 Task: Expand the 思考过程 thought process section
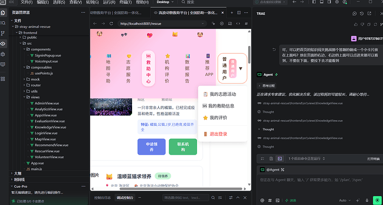[267, 86]
